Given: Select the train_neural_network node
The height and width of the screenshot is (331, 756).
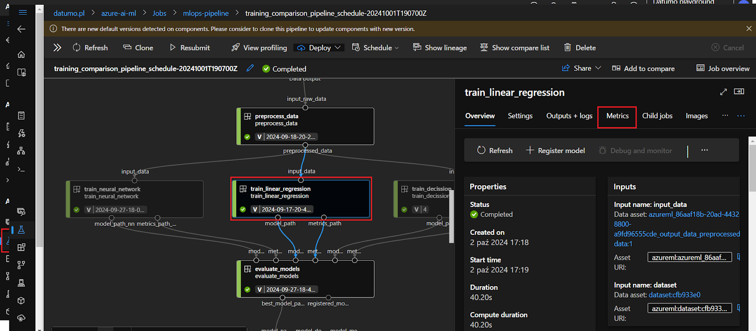Looking at the screenshot, I should coord(135,199).
